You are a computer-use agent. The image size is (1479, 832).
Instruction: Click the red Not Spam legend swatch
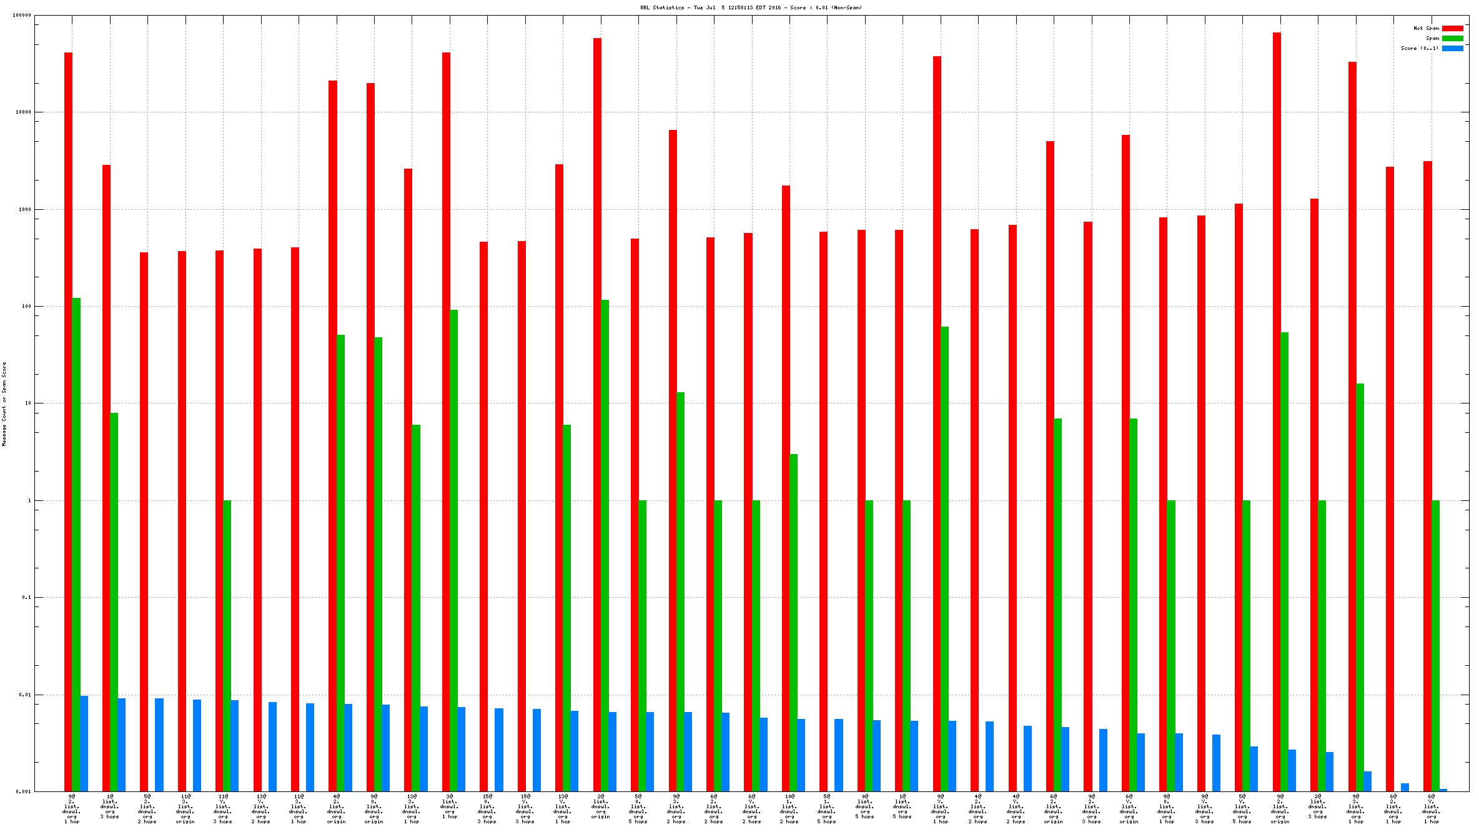(1452, 28)
